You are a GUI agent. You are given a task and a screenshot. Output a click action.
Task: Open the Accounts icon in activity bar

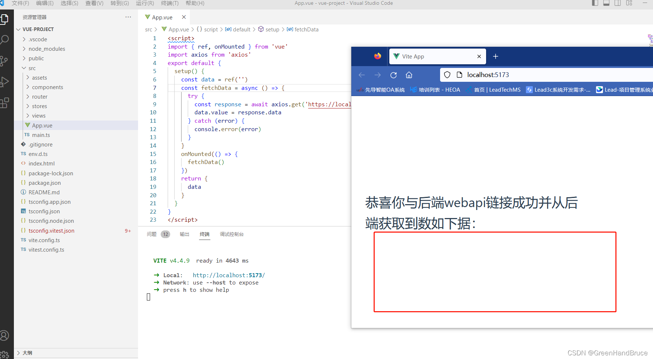(4, 335)
